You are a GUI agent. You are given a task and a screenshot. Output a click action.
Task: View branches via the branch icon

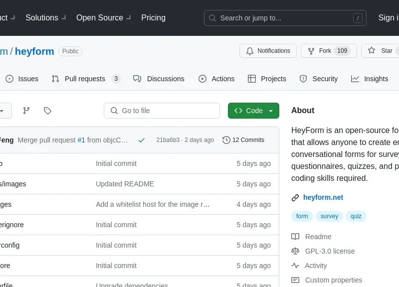pyautogui.click(x=26, y=111)
